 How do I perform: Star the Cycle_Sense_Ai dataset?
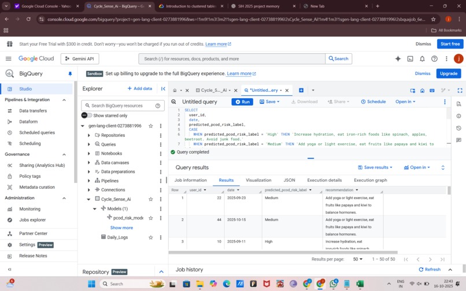coord(151,199)
